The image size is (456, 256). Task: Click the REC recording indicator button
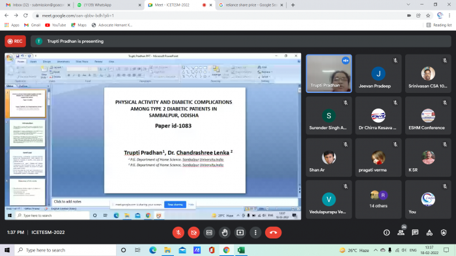(15, 41)
